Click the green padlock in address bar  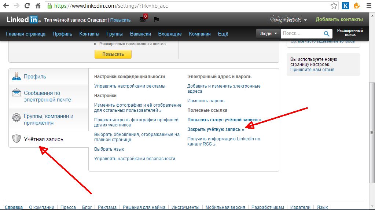tap(49, 6)
